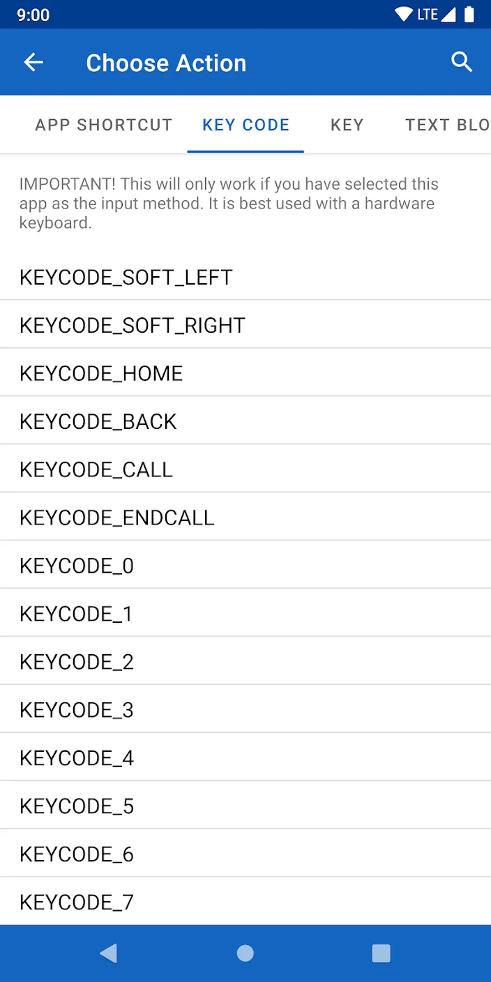Open the search icon in the toolbar
The image size is (491, 982).
click(462, 63)
